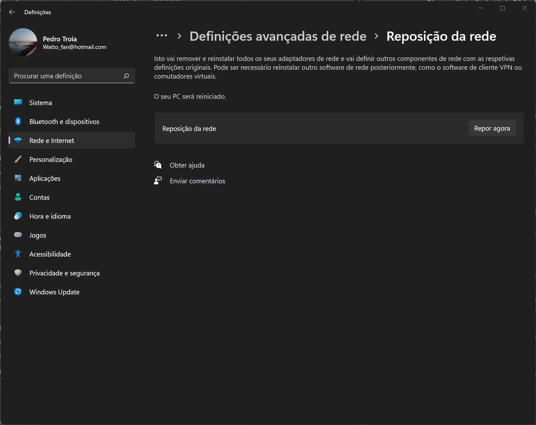Click Pedro Troia profile picture
This screenshot has width=536, height=425.
pos(23,42)
